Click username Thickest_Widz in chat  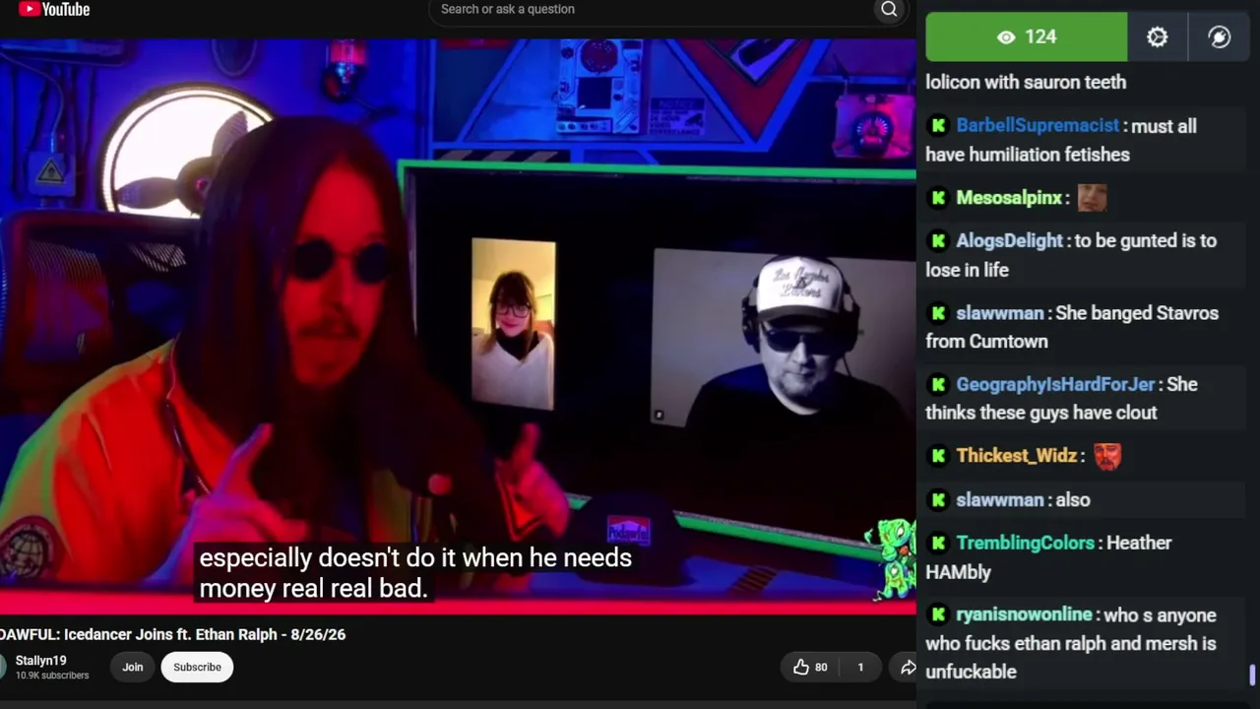[1017, 456]
